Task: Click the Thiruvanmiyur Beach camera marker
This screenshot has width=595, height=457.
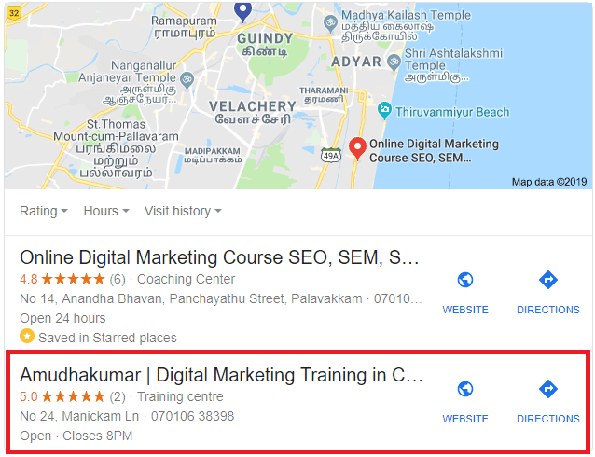Action: pos(384,110)
